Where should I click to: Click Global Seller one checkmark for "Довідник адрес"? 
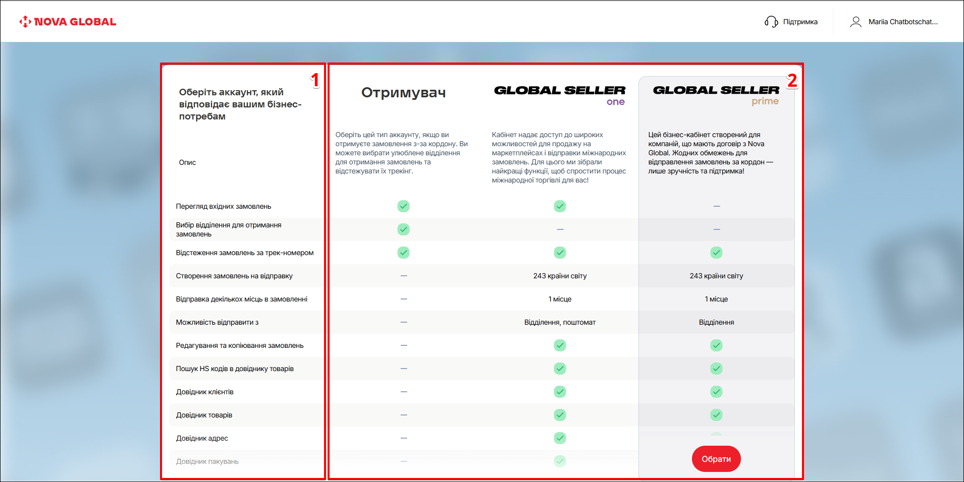click(x=560, y=438)
